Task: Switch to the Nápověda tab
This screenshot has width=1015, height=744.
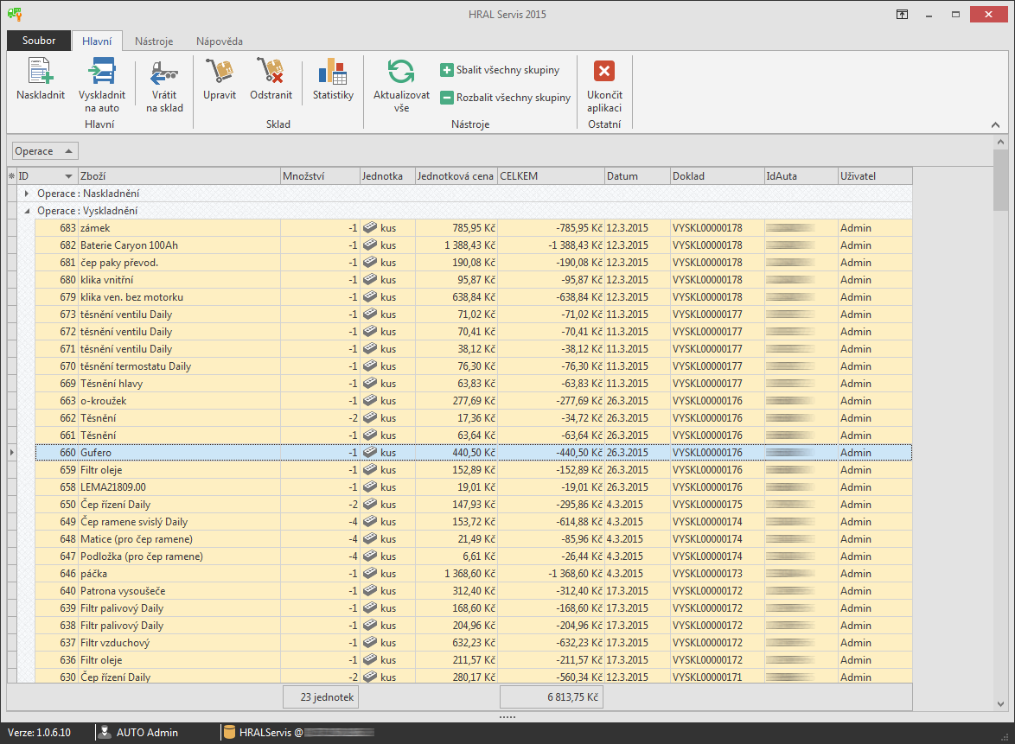Action: pos(219,41)
